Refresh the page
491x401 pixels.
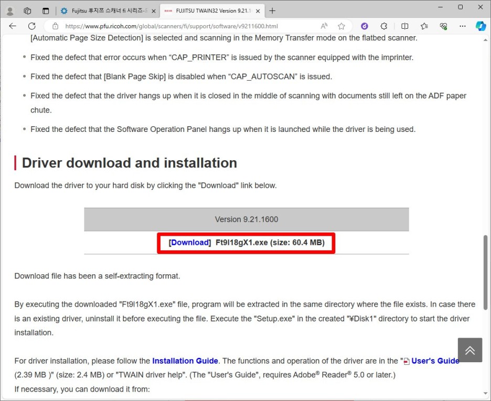coord(31,26)
